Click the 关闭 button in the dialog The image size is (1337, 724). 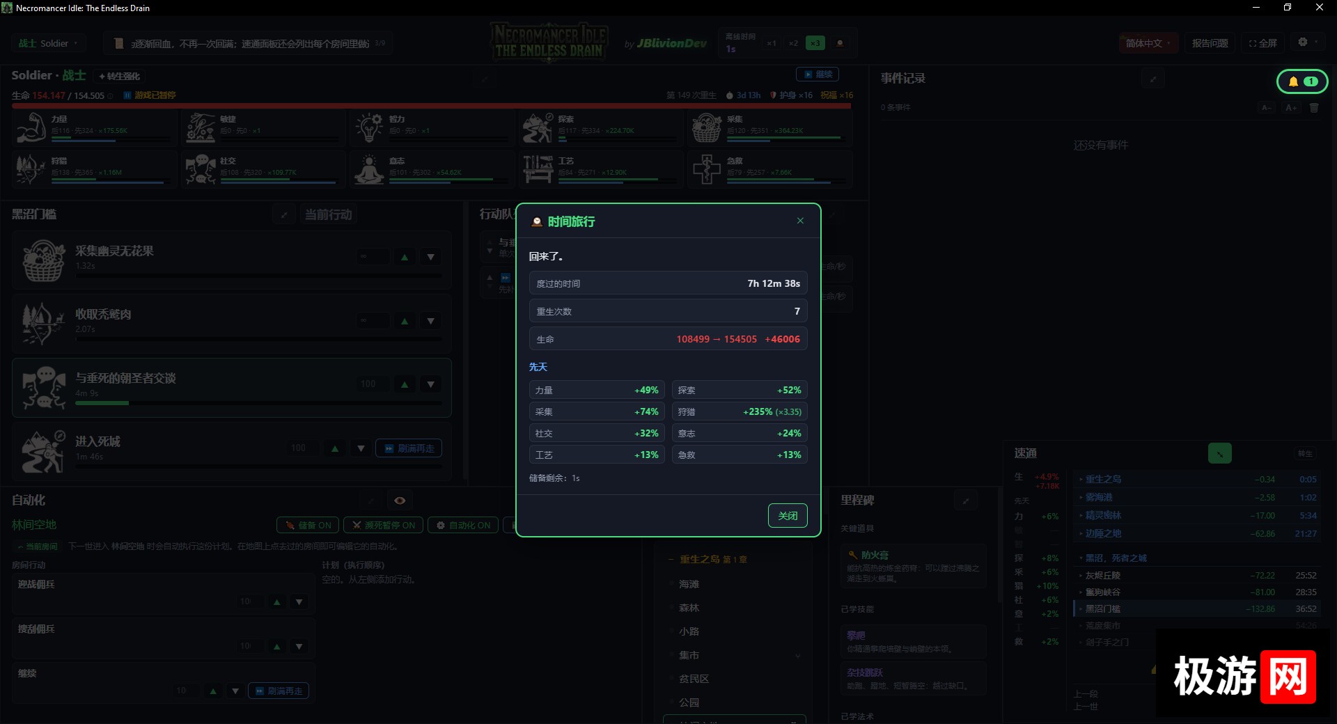point(788,516)
